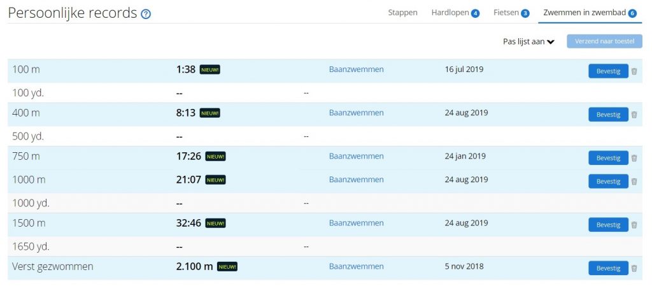Click the 1:38 record time
Viewport: 652px width, 286px height.
pyautogui.click(x=186, y=69)
